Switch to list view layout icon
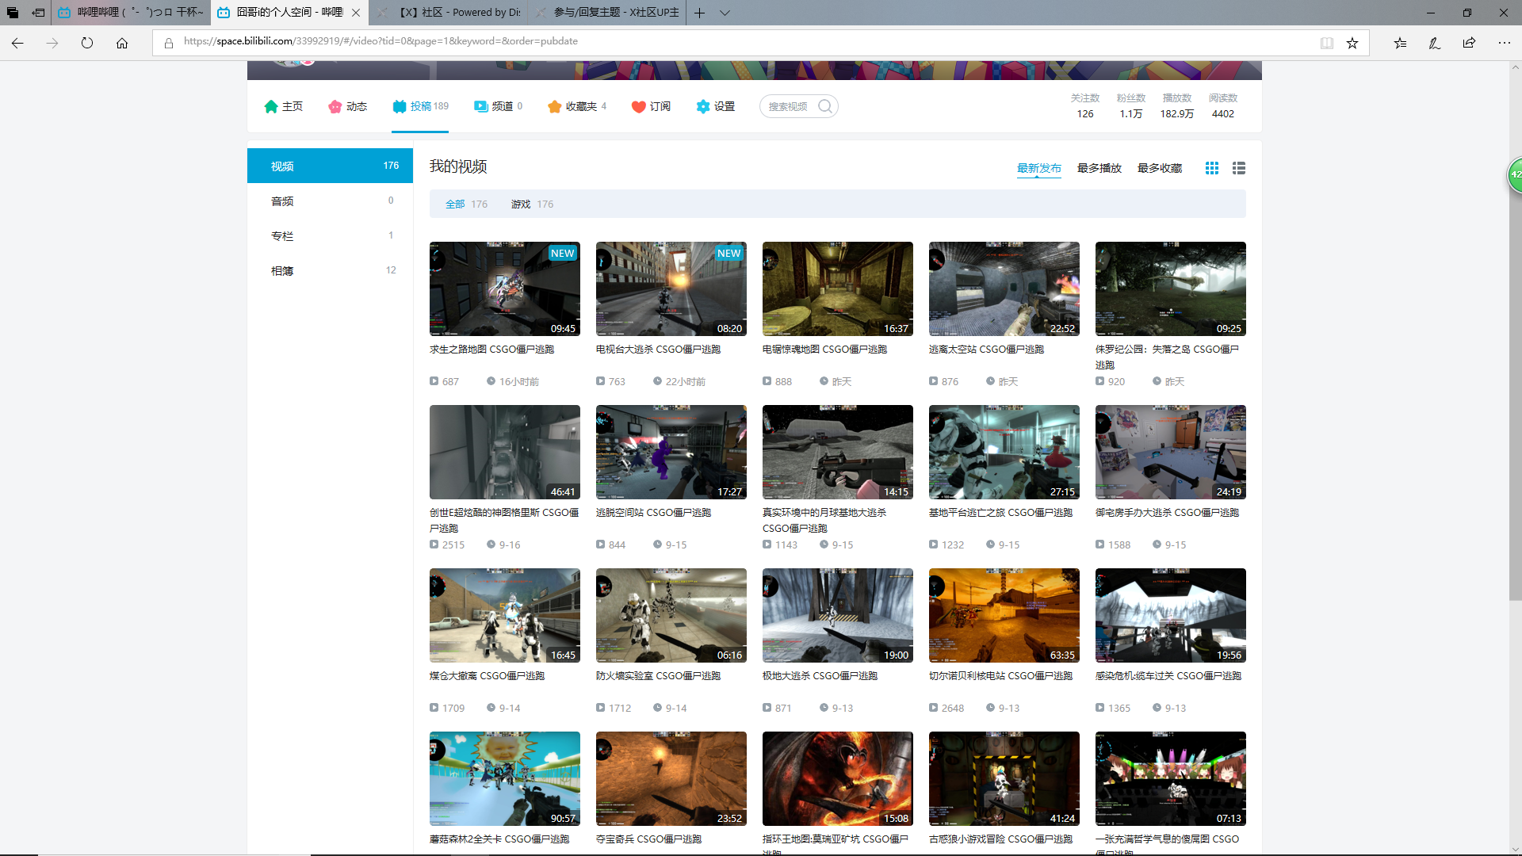 1239,168
